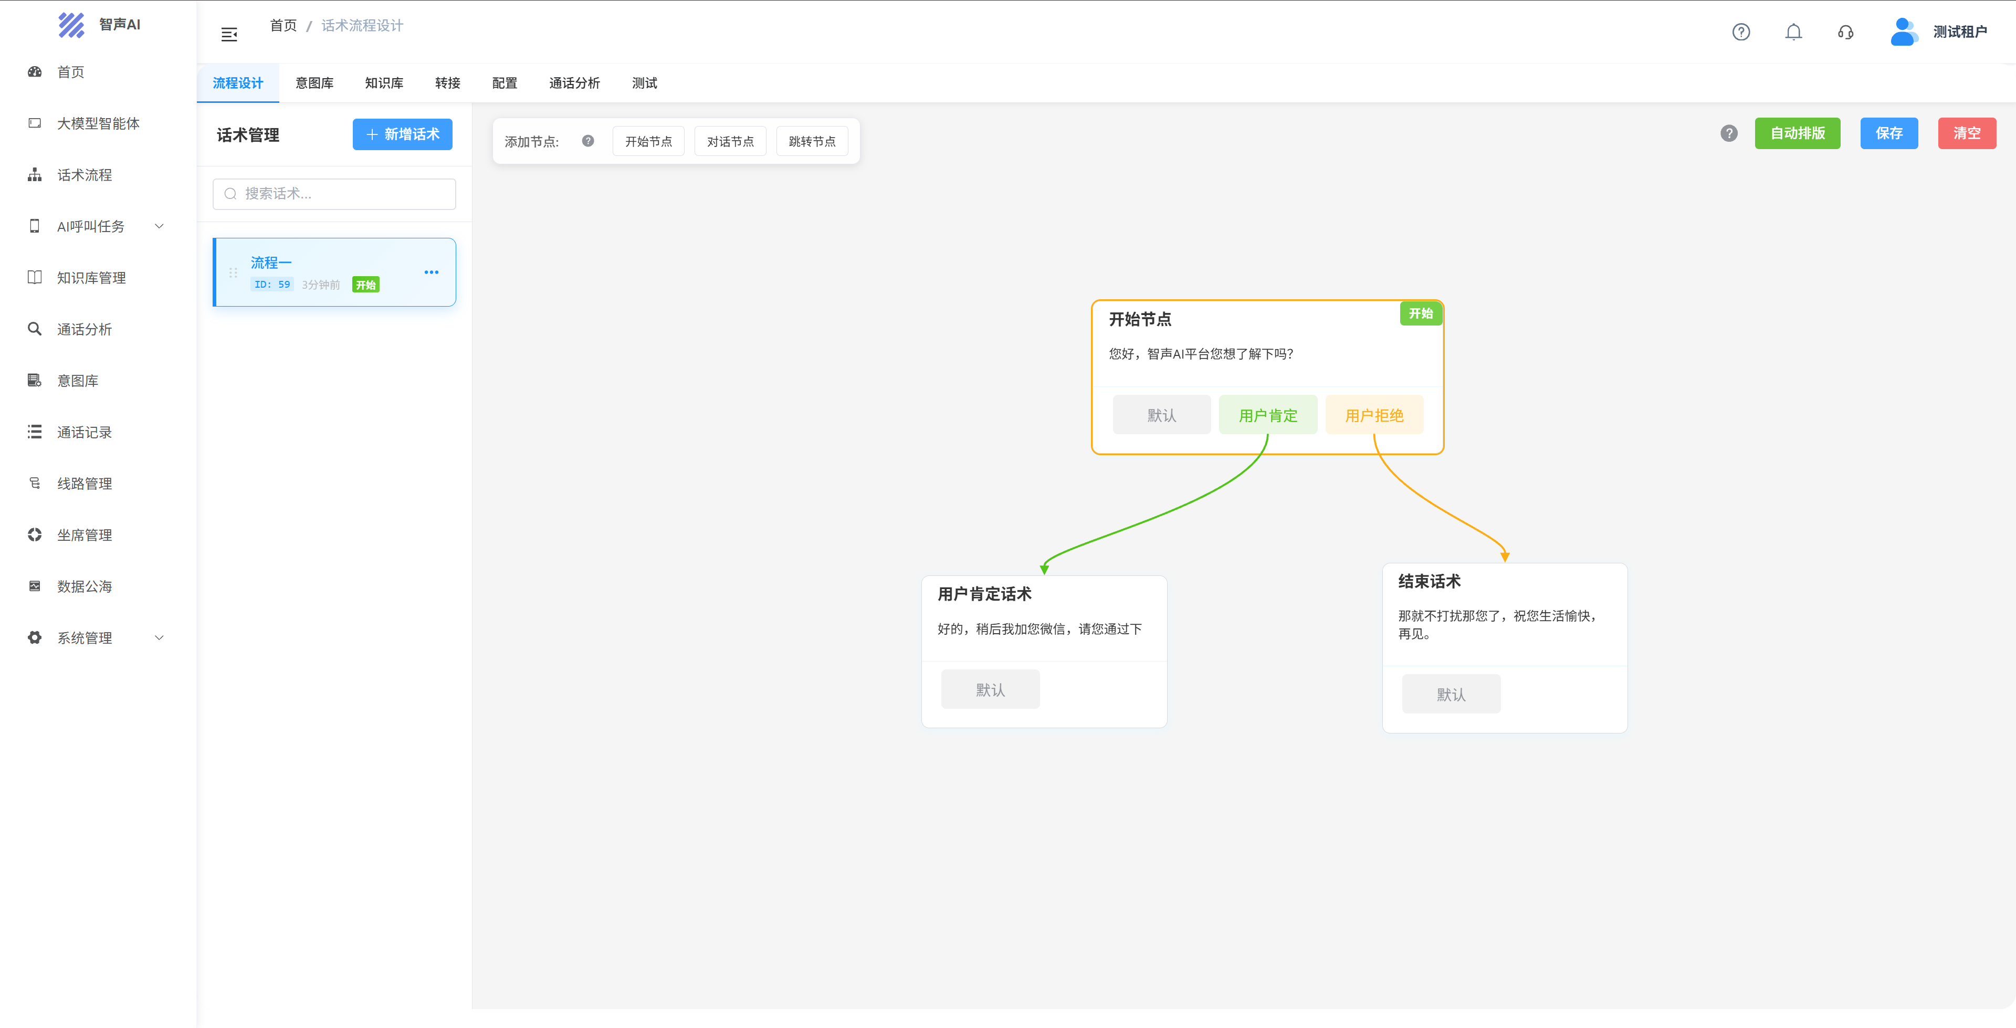Click the help icon next to 自动排版
The image size is (2016, 1028).
1729,133
